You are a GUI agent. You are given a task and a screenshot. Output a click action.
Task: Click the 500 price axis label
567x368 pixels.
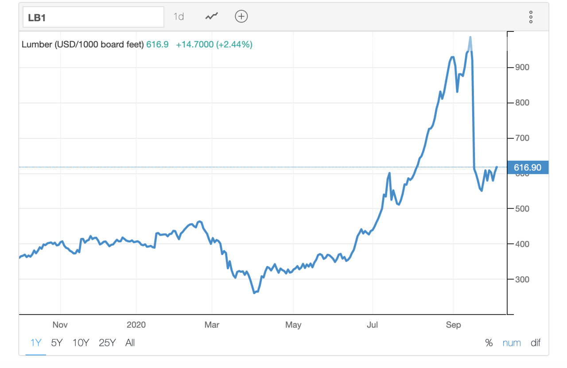click(x=522, y=209)
